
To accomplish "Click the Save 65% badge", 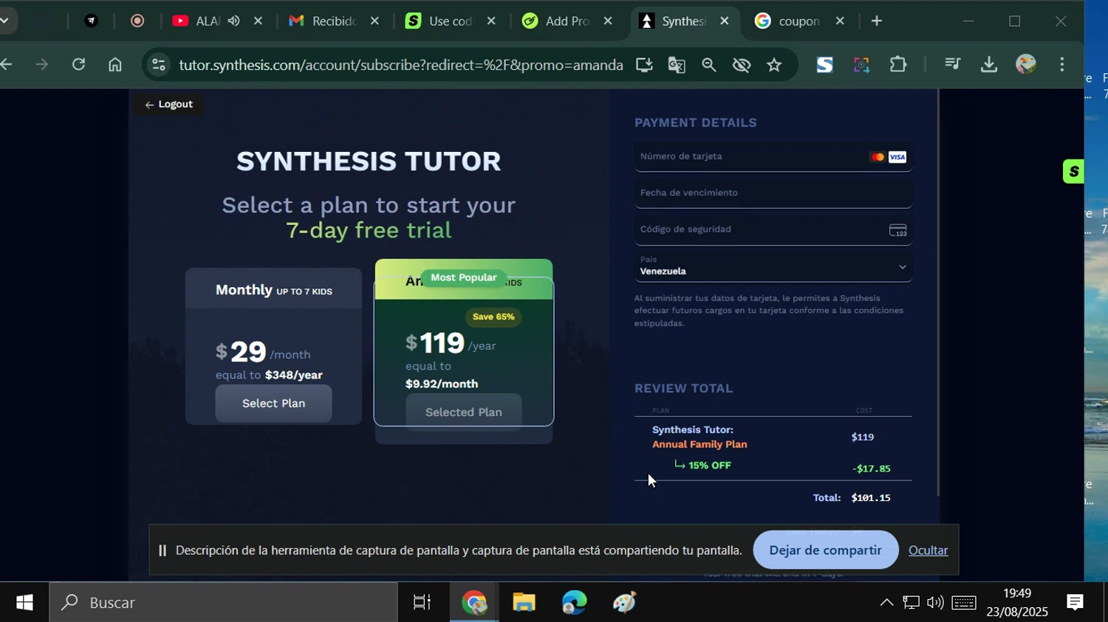I will (x=493, y=317).
